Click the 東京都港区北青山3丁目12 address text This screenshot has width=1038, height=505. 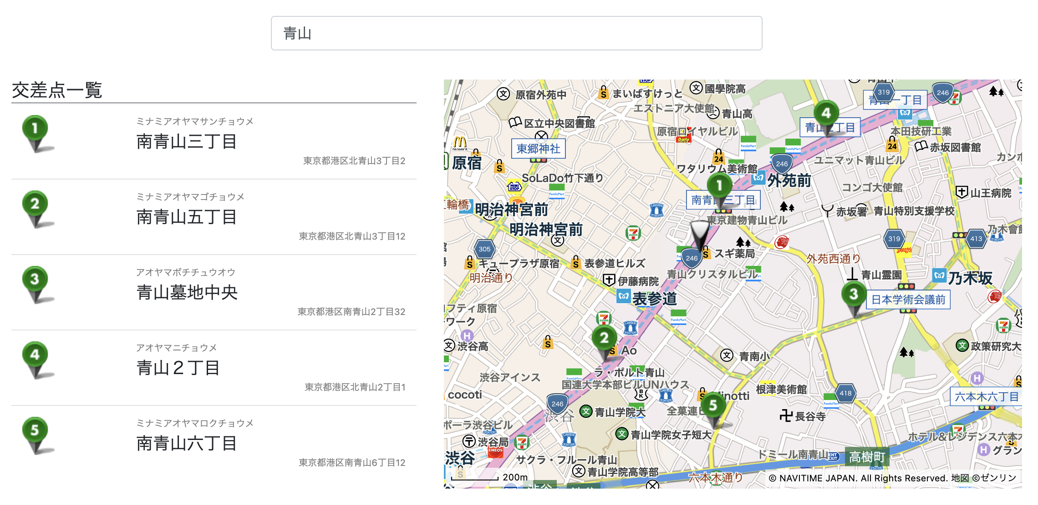pyautogui.click(x=352, y=236)
